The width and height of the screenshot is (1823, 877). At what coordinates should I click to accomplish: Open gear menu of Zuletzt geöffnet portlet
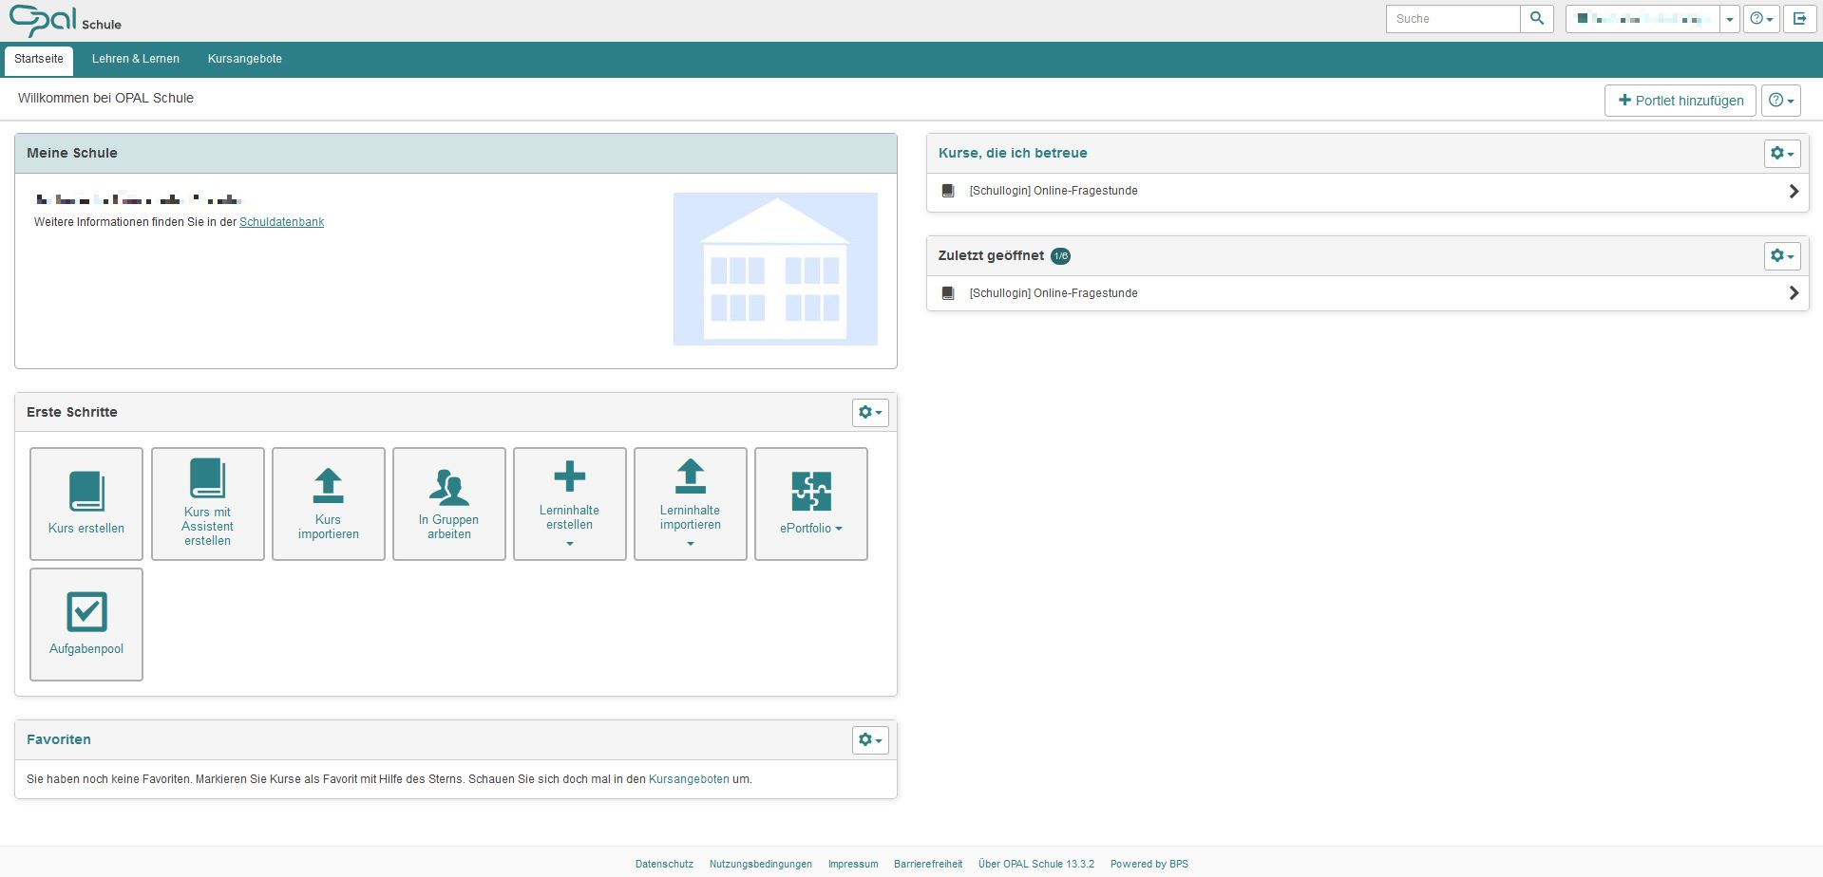pos(1782,256)
